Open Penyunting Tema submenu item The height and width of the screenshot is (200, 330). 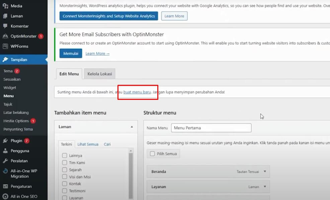click(x=18, y=129)
